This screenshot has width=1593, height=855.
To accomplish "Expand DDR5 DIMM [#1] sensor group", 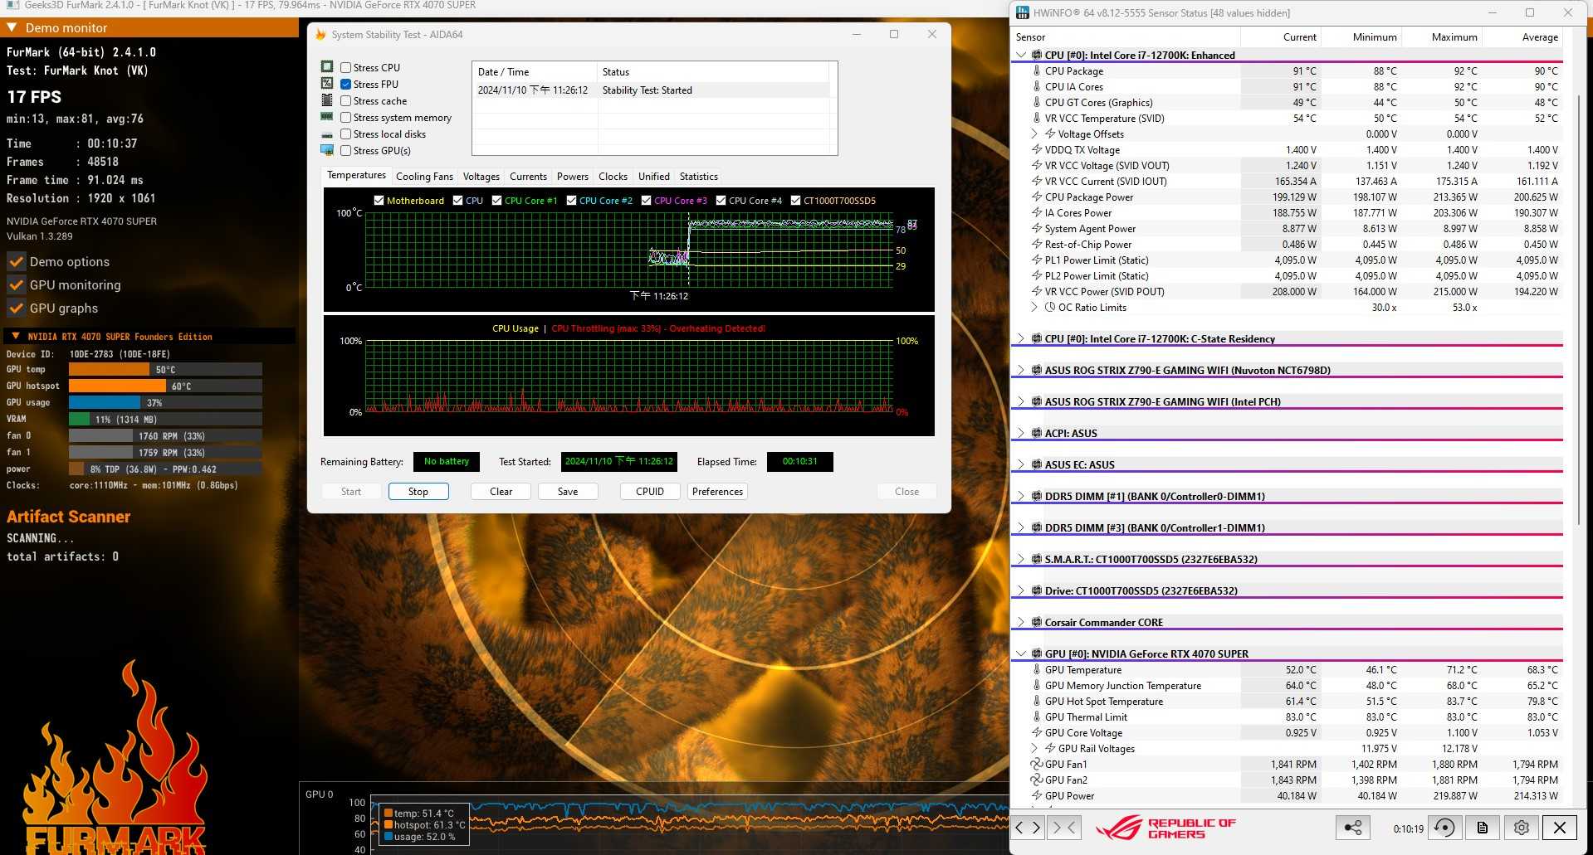I will pos(1020,496).
